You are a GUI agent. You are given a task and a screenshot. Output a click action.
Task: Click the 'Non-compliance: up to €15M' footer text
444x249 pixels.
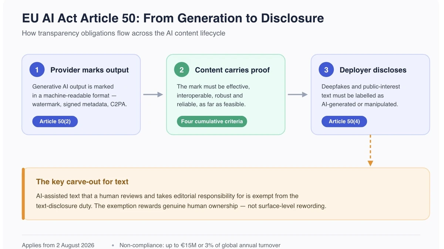200,245
